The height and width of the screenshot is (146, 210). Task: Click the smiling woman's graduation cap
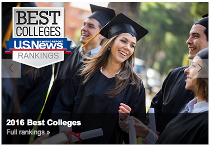pyautogui.click(x=124, y=27)
